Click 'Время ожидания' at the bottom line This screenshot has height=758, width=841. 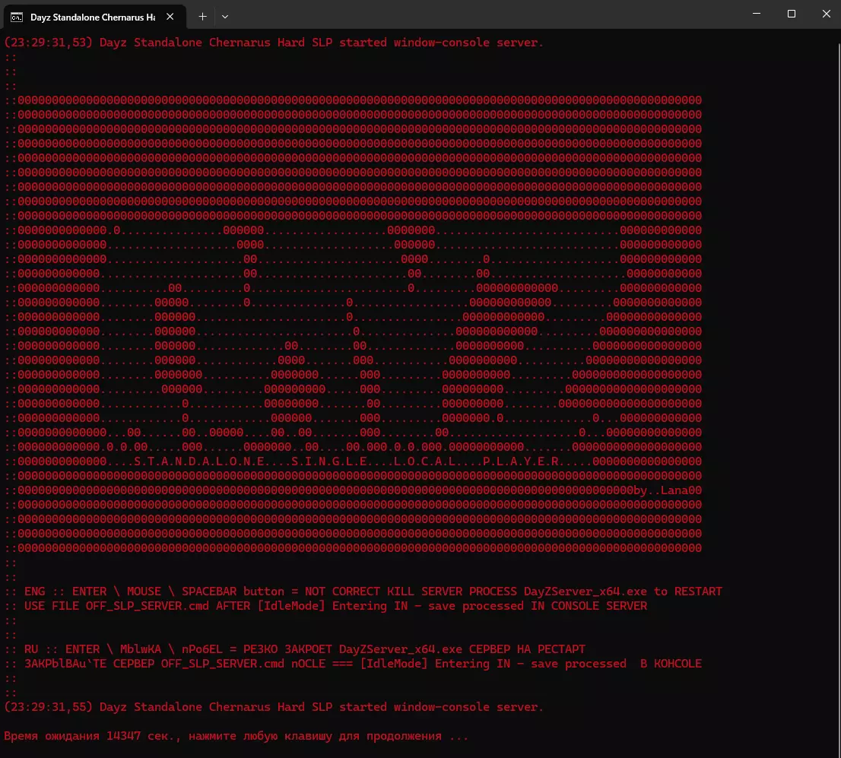click(52, 736)
